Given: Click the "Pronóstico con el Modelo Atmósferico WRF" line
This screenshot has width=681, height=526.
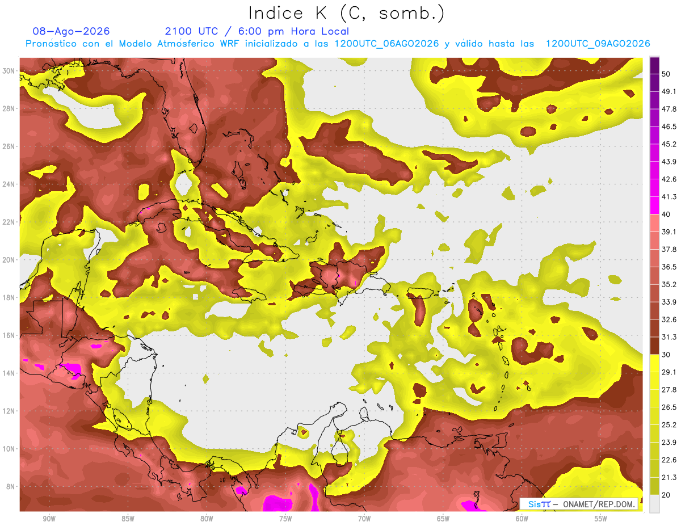Looking at the screenshot, I should [338, 44].
